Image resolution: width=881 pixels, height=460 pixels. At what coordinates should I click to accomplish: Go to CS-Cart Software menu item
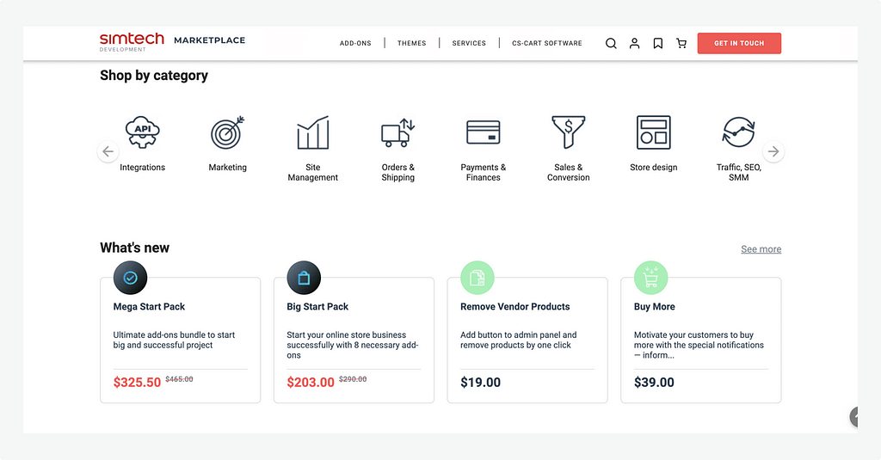tap(546, 43)
